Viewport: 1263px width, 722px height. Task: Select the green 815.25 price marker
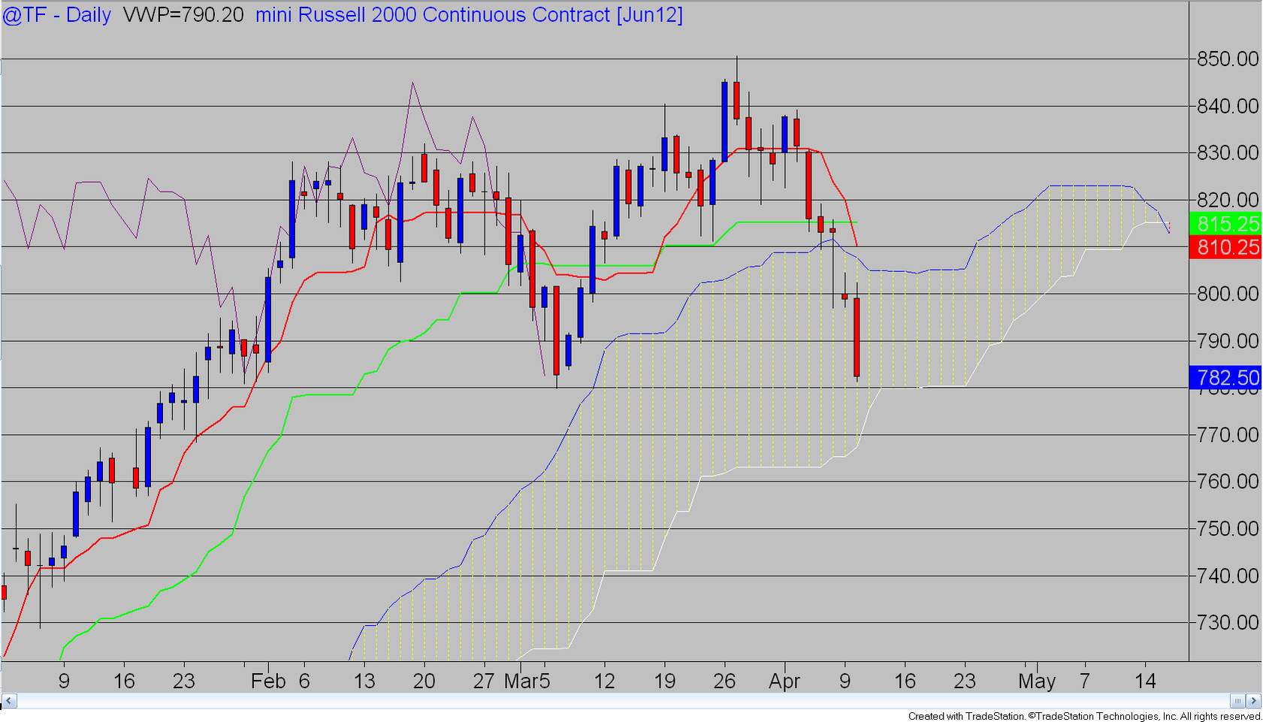click(1227, 223)
